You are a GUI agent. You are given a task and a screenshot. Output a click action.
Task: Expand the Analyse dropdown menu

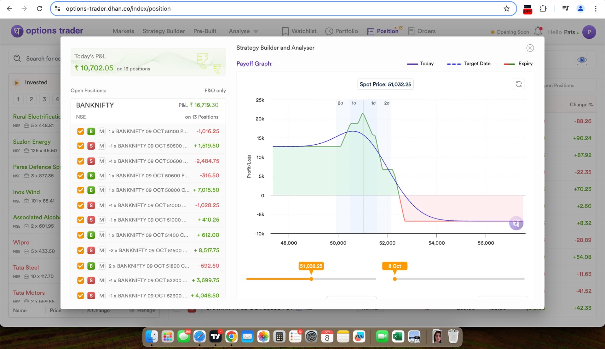pos(243,31)
